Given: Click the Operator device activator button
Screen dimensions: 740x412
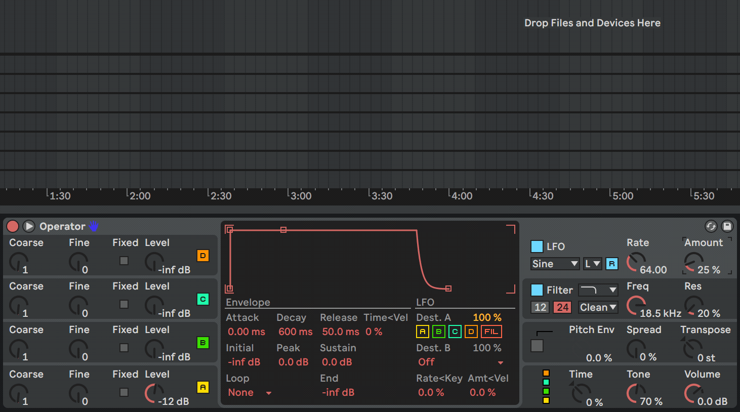Looking at the screenshot, I should (13, 226).
